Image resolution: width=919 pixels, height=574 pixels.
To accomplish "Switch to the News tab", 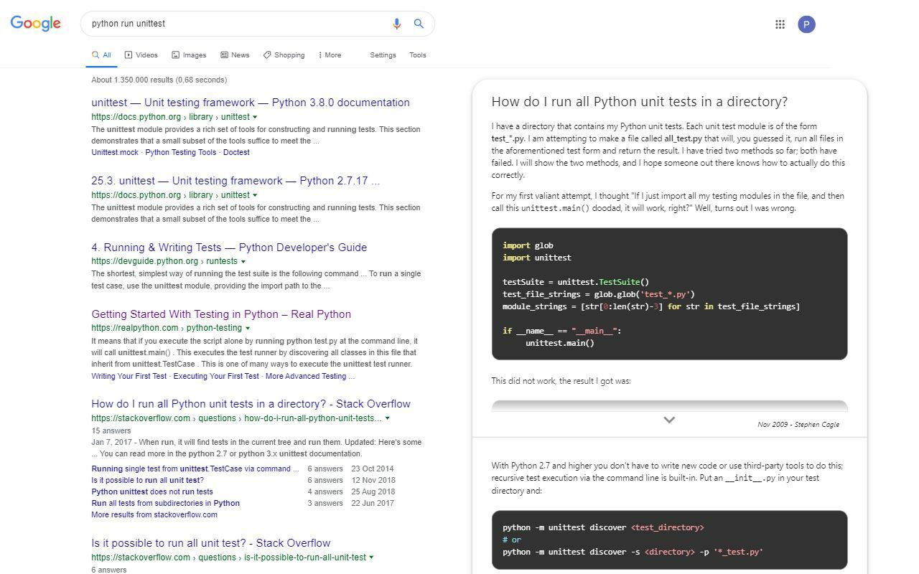I will pyautogui.click(x=235, y=55).
